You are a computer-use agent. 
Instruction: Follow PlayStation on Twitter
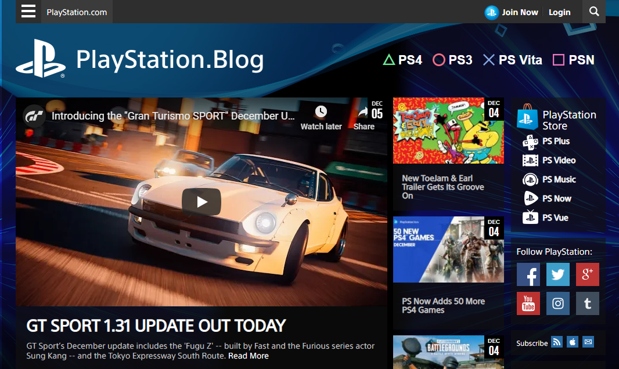click(558, 274)
